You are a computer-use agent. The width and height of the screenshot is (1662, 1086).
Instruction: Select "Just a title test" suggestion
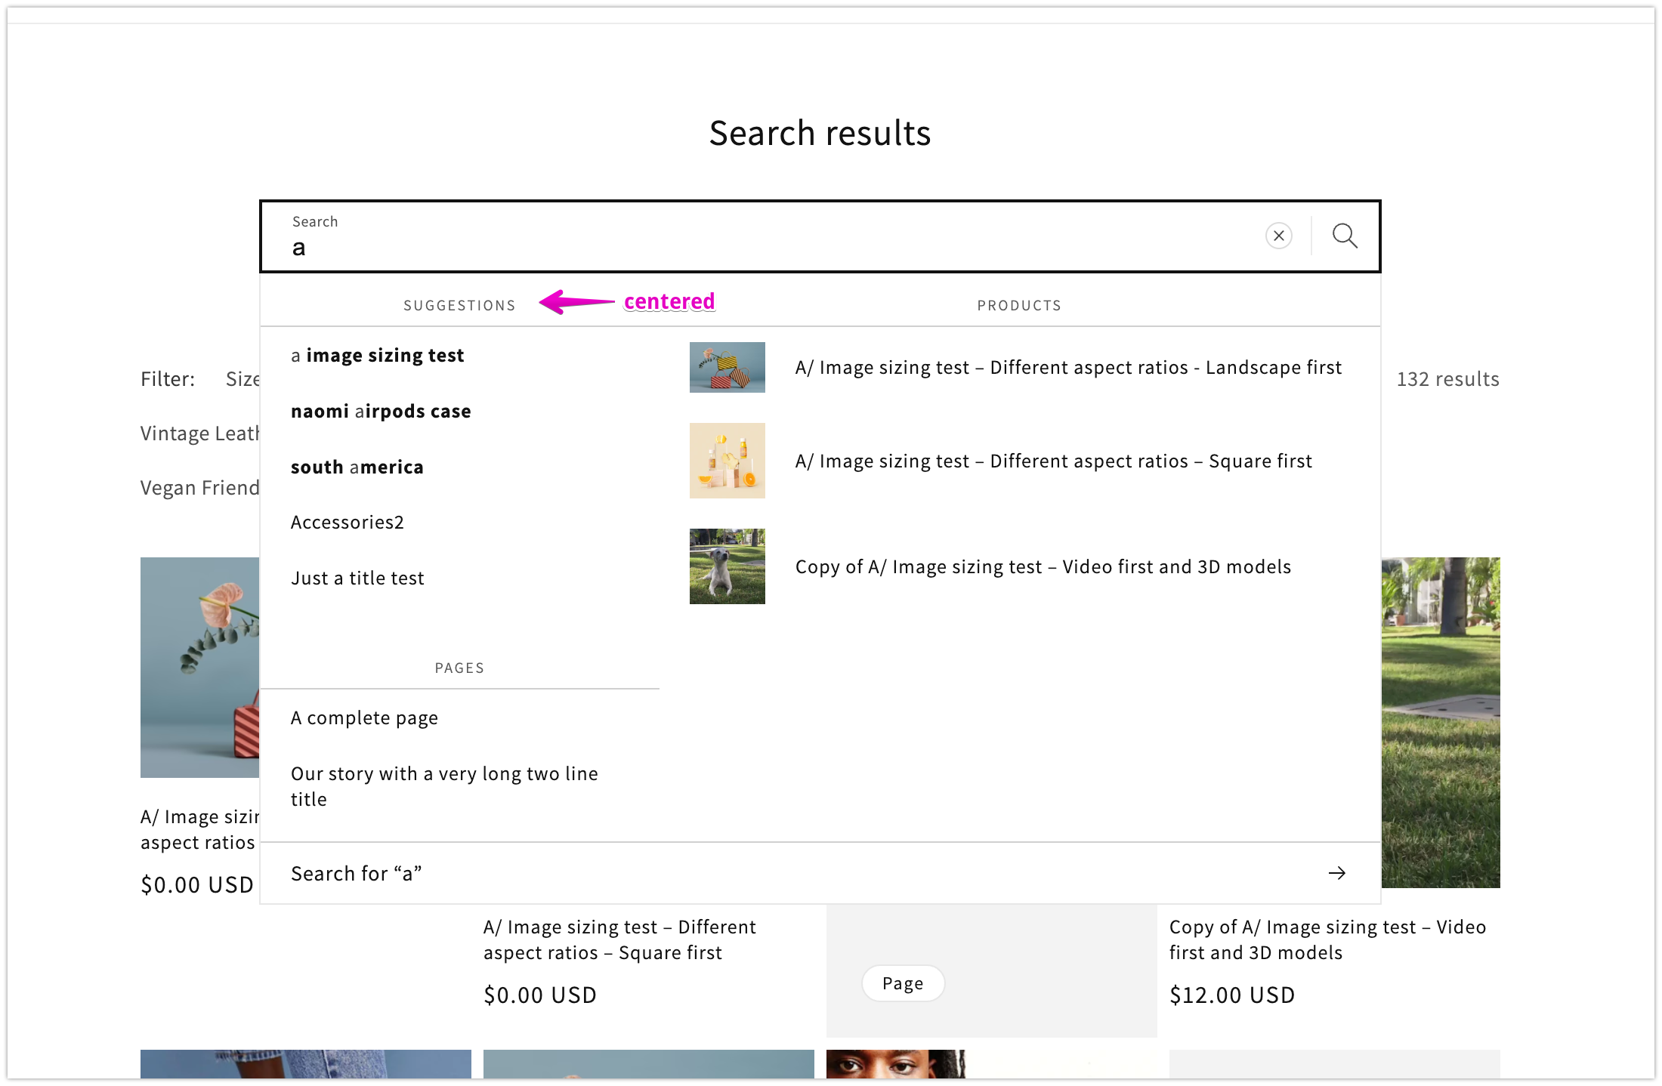(x=357, y=578)
